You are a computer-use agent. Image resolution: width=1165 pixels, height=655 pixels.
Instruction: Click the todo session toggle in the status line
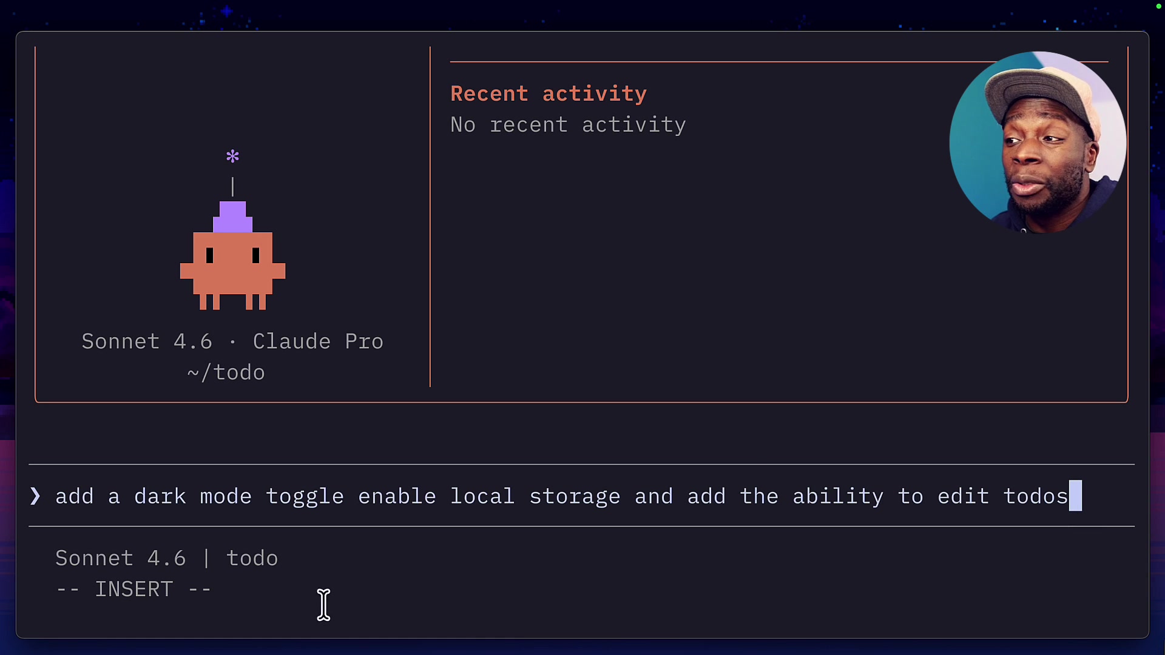[x=252, y=558]
